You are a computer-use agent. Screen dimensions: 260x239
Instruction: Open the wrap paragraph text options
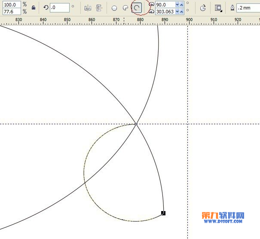pos(218,8)
